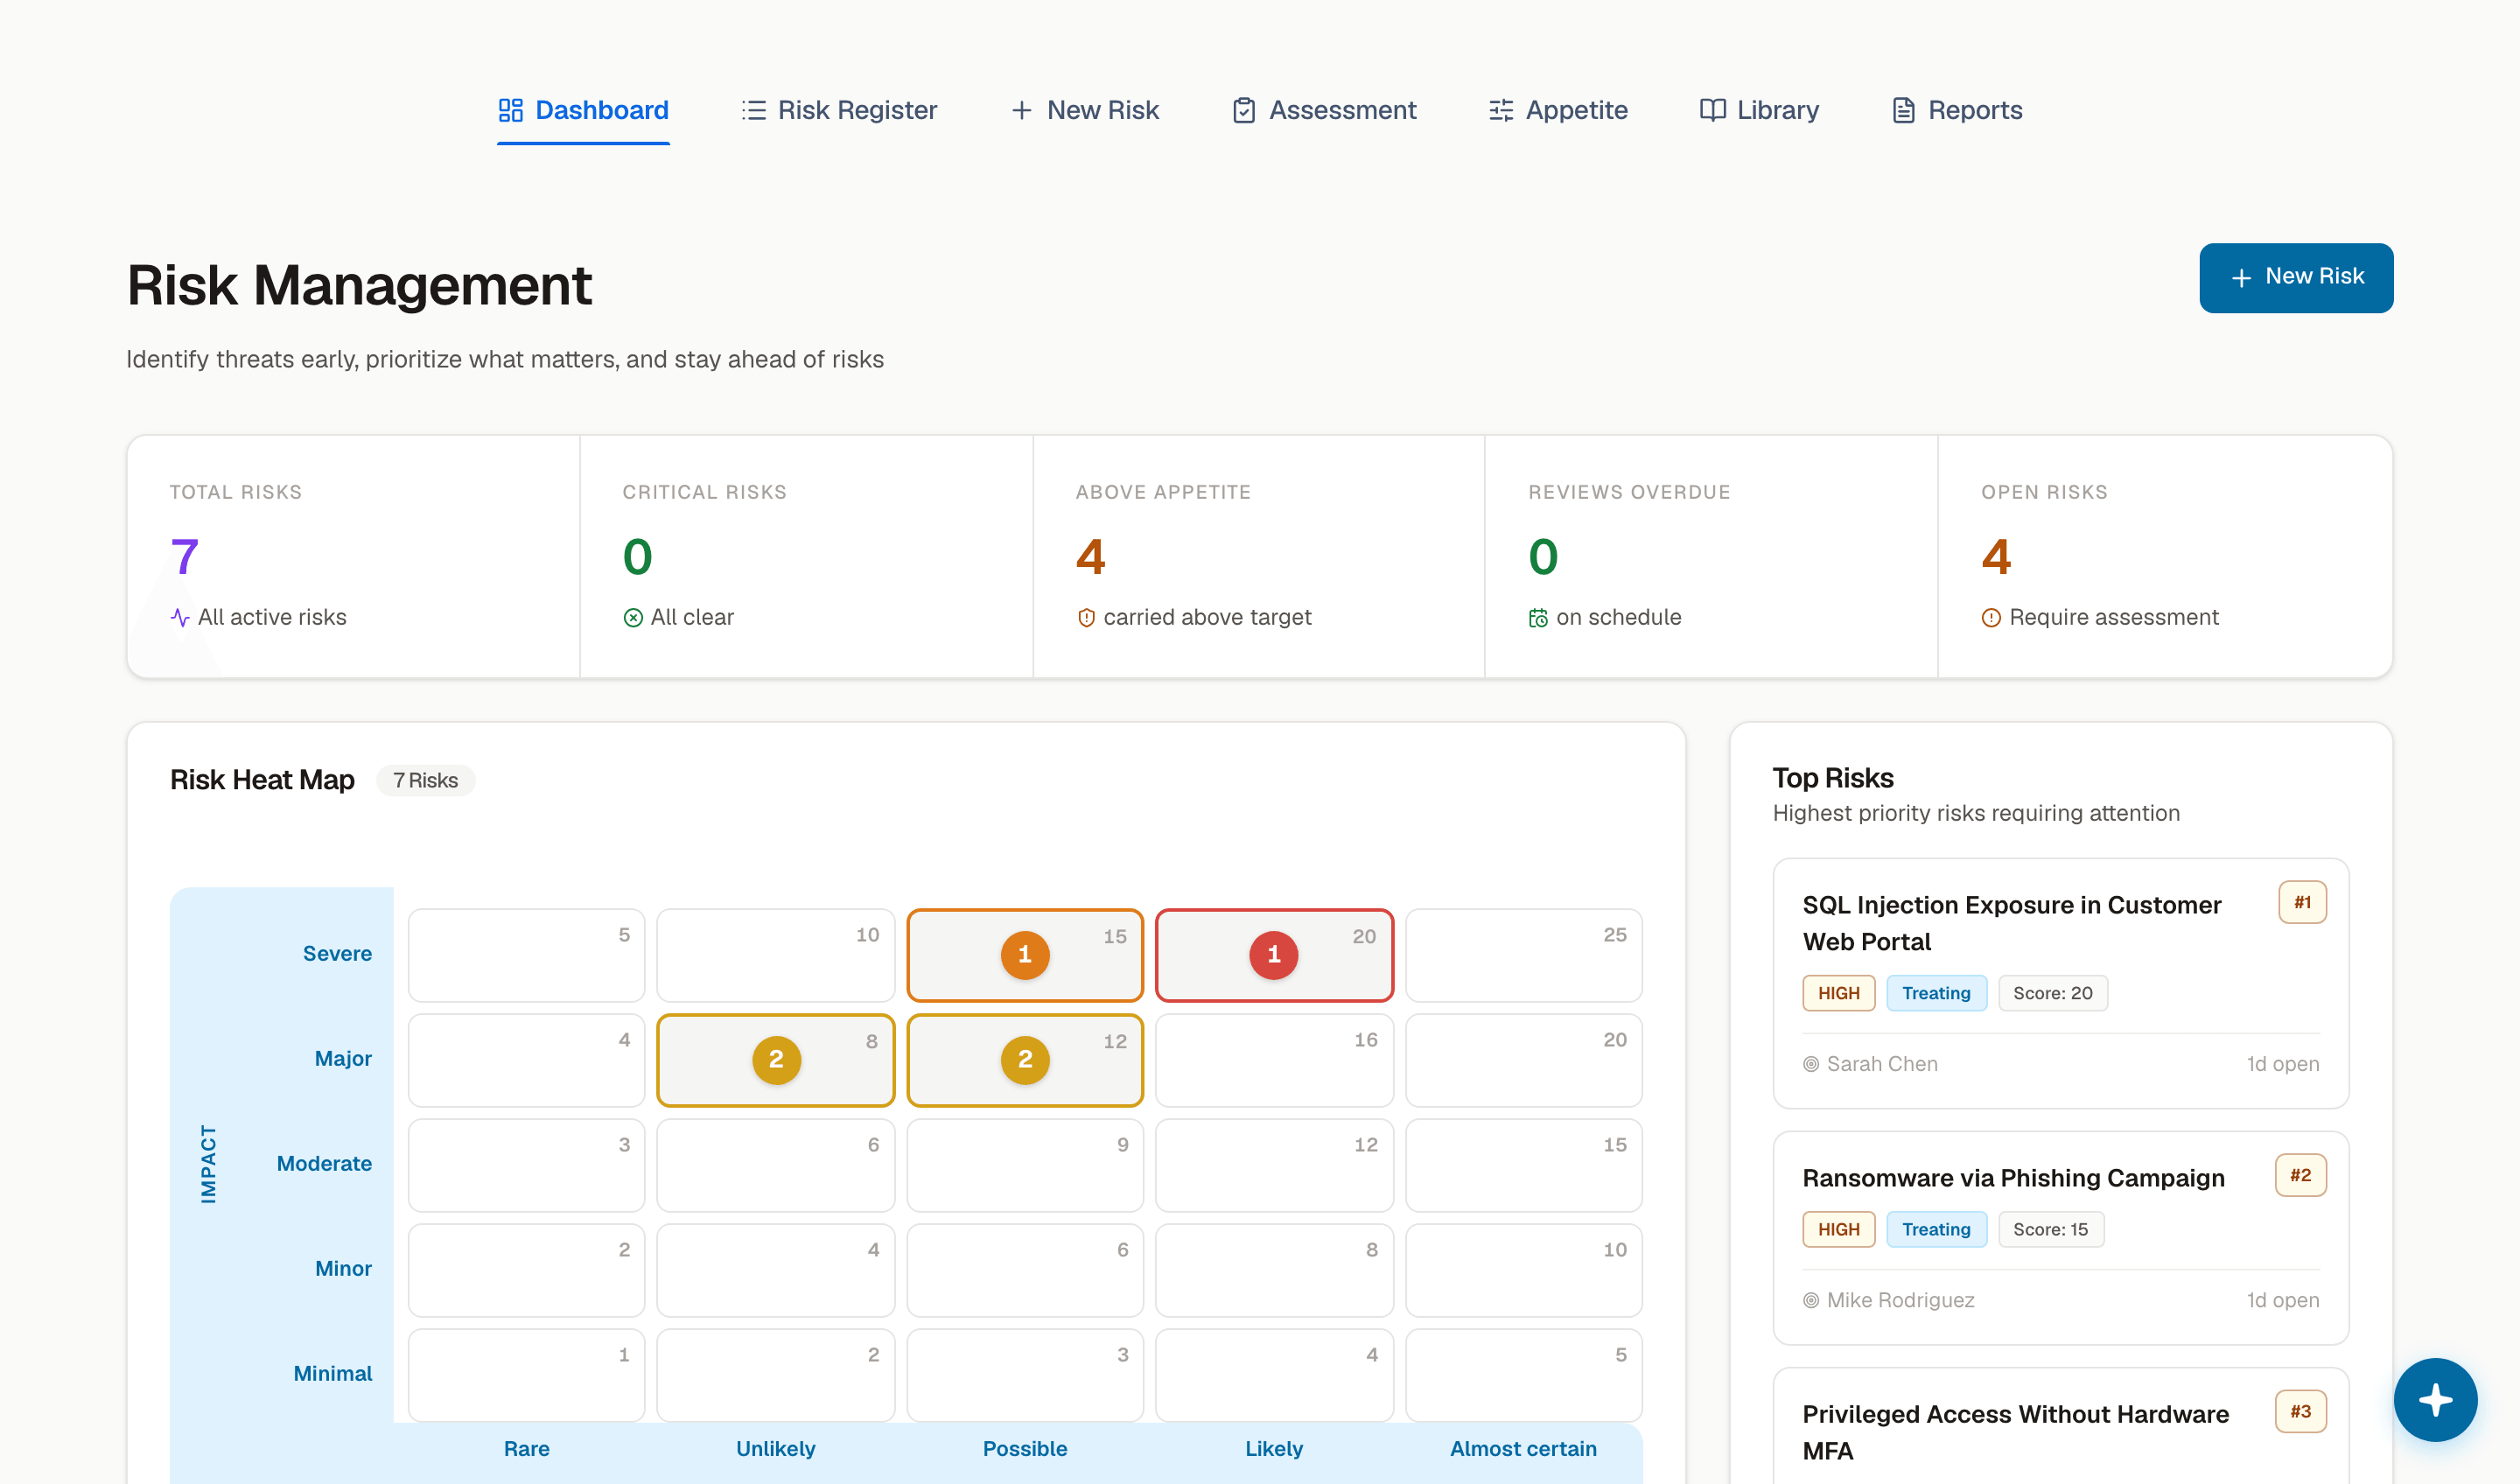Select the Reviews Overdue stat card
Screen dimensions: 2520x1484
[x=1711, y=556]
